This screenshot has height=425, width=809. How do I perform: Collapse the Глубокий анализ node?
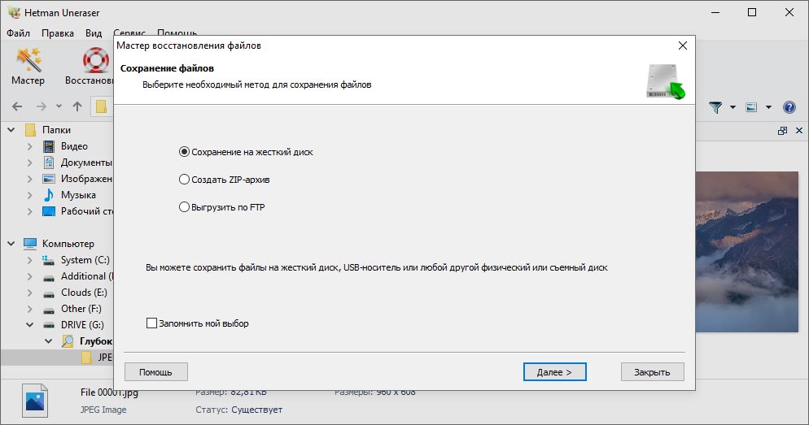(x=48, y=341)
